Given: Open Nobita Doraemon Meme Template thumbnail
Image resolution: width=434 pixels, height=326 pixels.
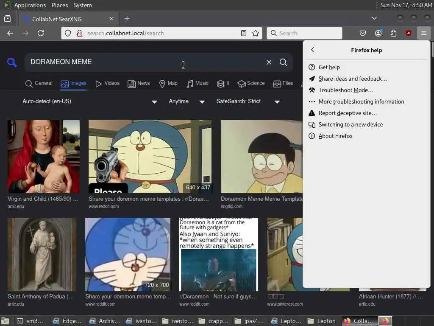Looking at the screenshot, I should pos(262,156).
